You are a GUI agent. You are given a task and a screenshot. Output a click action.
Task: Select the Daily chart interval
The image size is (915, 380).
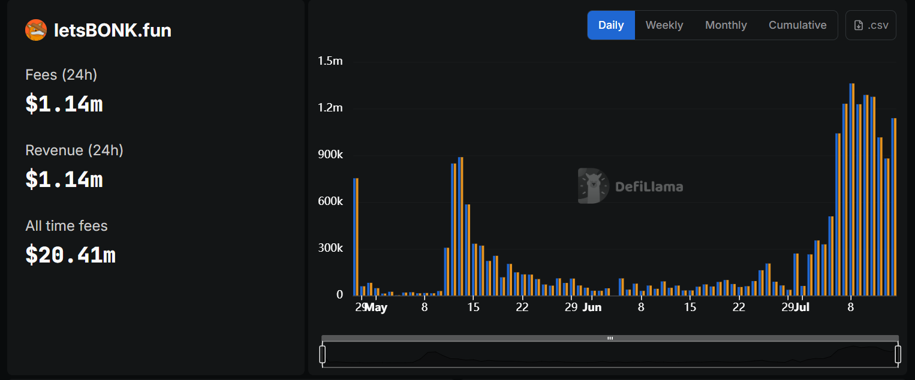pyautogui.click(x=611, y=25)
